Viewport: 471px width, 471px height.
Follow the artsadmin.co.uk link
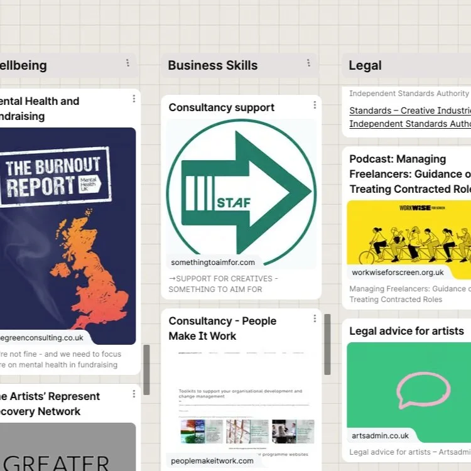381,436
